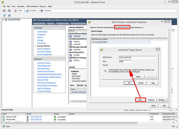This screenshot has height=129, width=179.
Task: Click OK in Add Send Target Server dialog
Action: click(x=129, y=83)
